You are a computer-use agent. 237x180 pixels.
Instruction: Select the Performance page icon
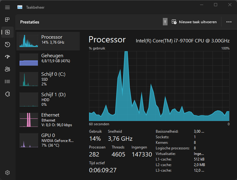(7, 32)
